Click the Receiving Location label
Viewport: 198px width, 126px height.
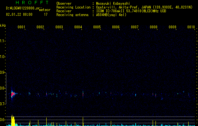click(73, 7)
